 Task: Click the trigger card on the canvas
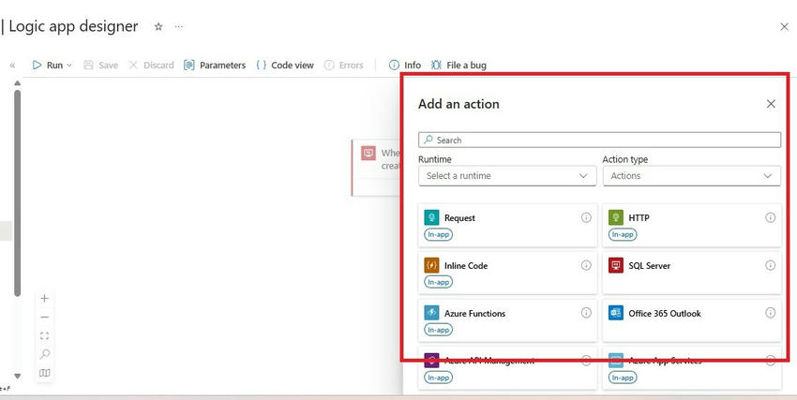[x=377, y=168]
